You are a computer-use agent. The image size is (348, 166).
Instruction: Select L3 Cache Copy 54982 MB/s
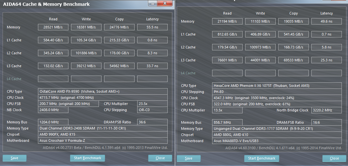[119, 66]
